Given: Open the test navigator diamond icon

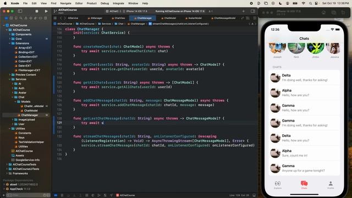Looking at the screenshot, I should [31, 18].
